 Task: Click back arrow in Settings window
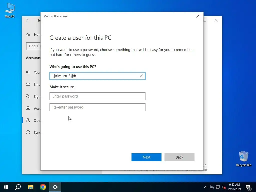coord(28,20)
